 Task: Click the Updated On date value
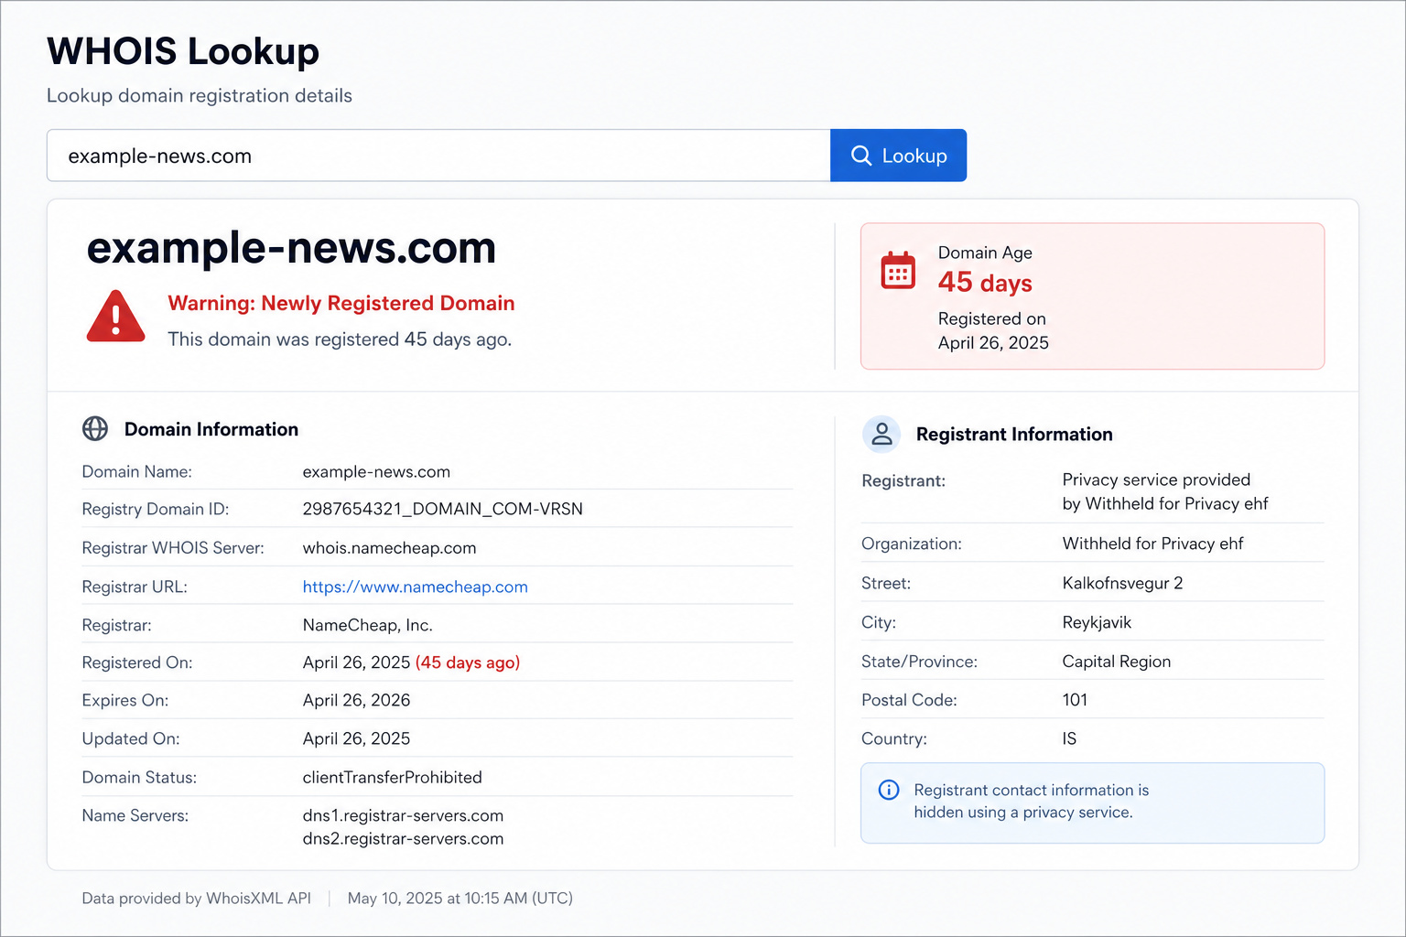point(356,738)
